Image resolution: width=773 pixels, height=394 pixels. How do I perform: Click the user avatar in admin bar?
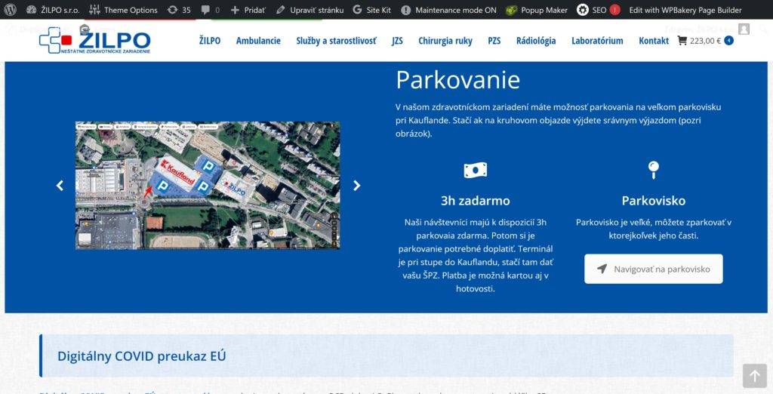click(744, 29)
